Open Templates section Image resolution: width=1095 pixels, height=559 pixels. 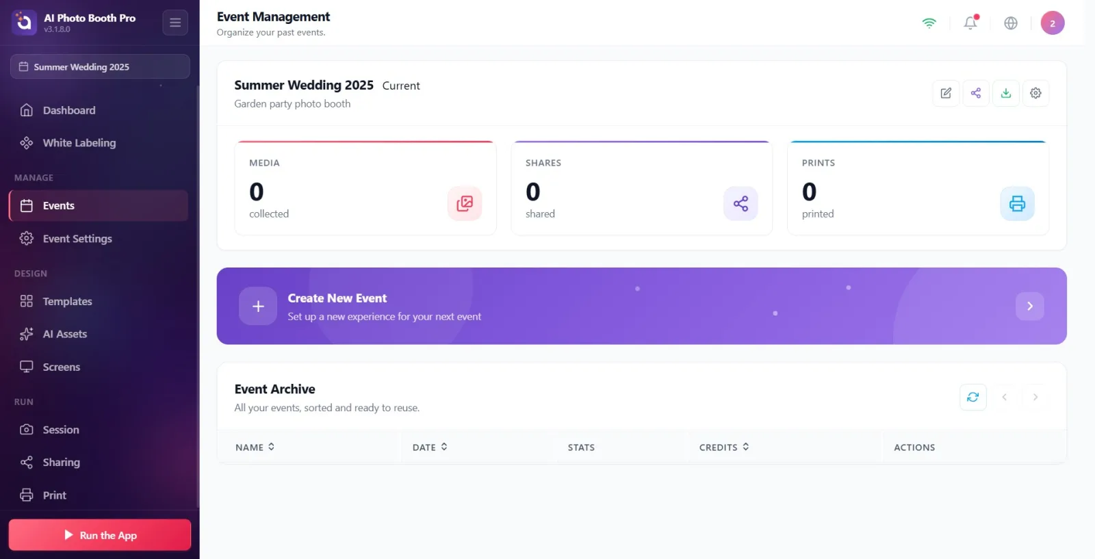[99, 302]
